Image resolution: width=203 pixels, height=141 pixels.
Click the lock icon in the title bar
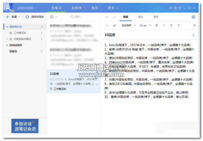[x=175, y=8]
